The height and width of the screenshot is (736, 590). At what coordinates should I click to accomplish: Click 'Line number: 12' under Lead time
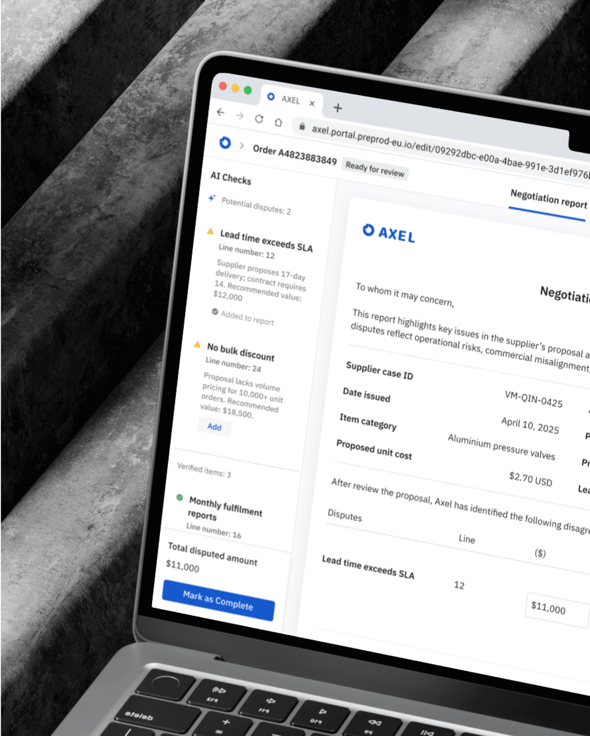click(x=246, y=251)
